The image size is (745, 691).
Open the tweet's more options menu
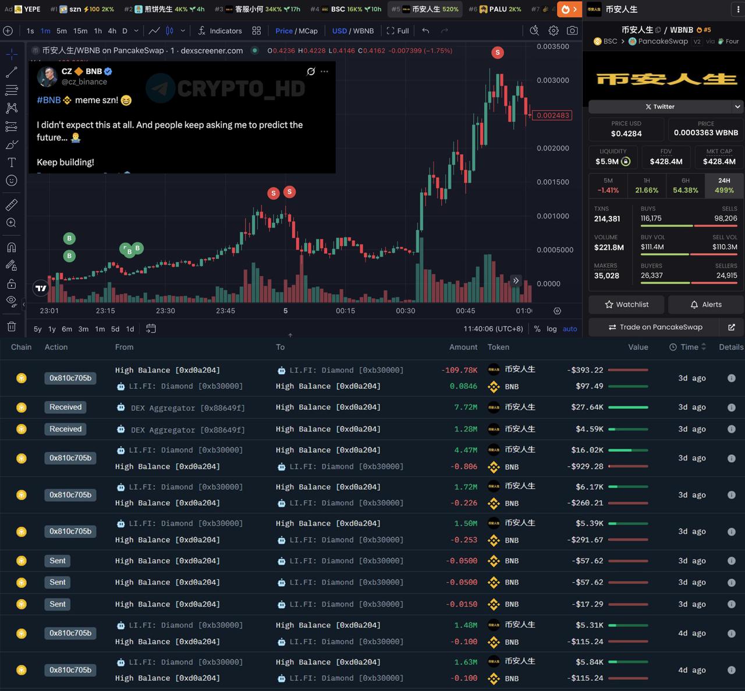click(x=325, y=72)
